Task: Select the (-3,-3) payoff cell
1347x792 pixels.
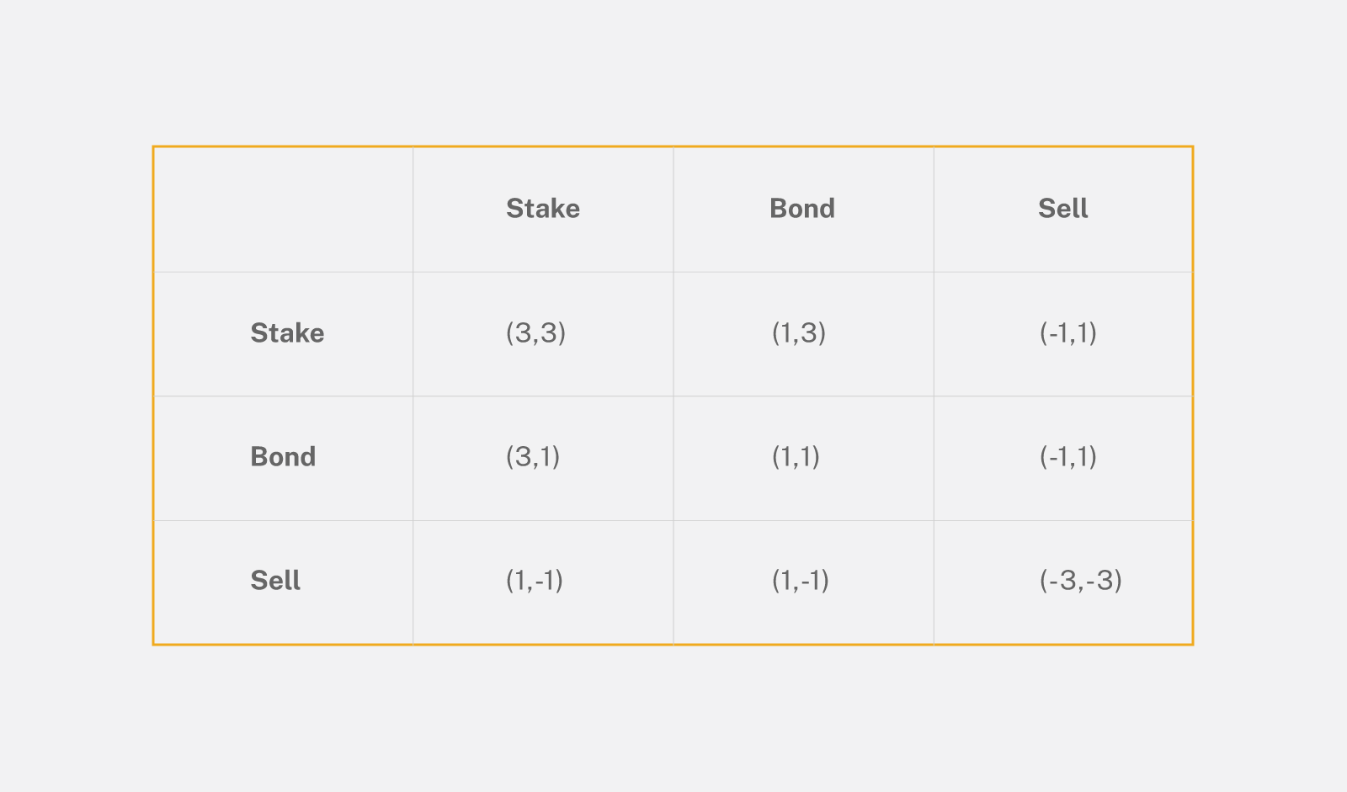Action: (x=1080, y=581)
